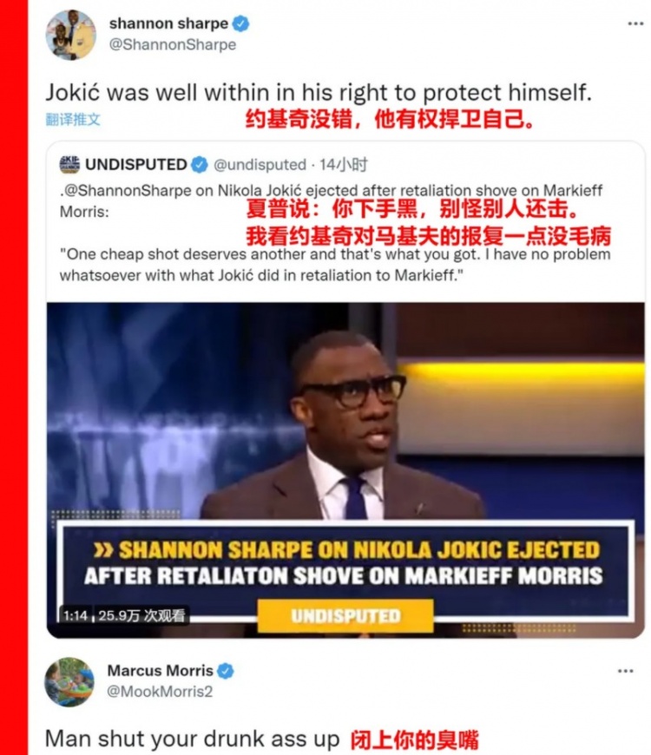Click the 1:14 video duration badge
Viewport: 651px width, 755px height.
pos(76,616)
